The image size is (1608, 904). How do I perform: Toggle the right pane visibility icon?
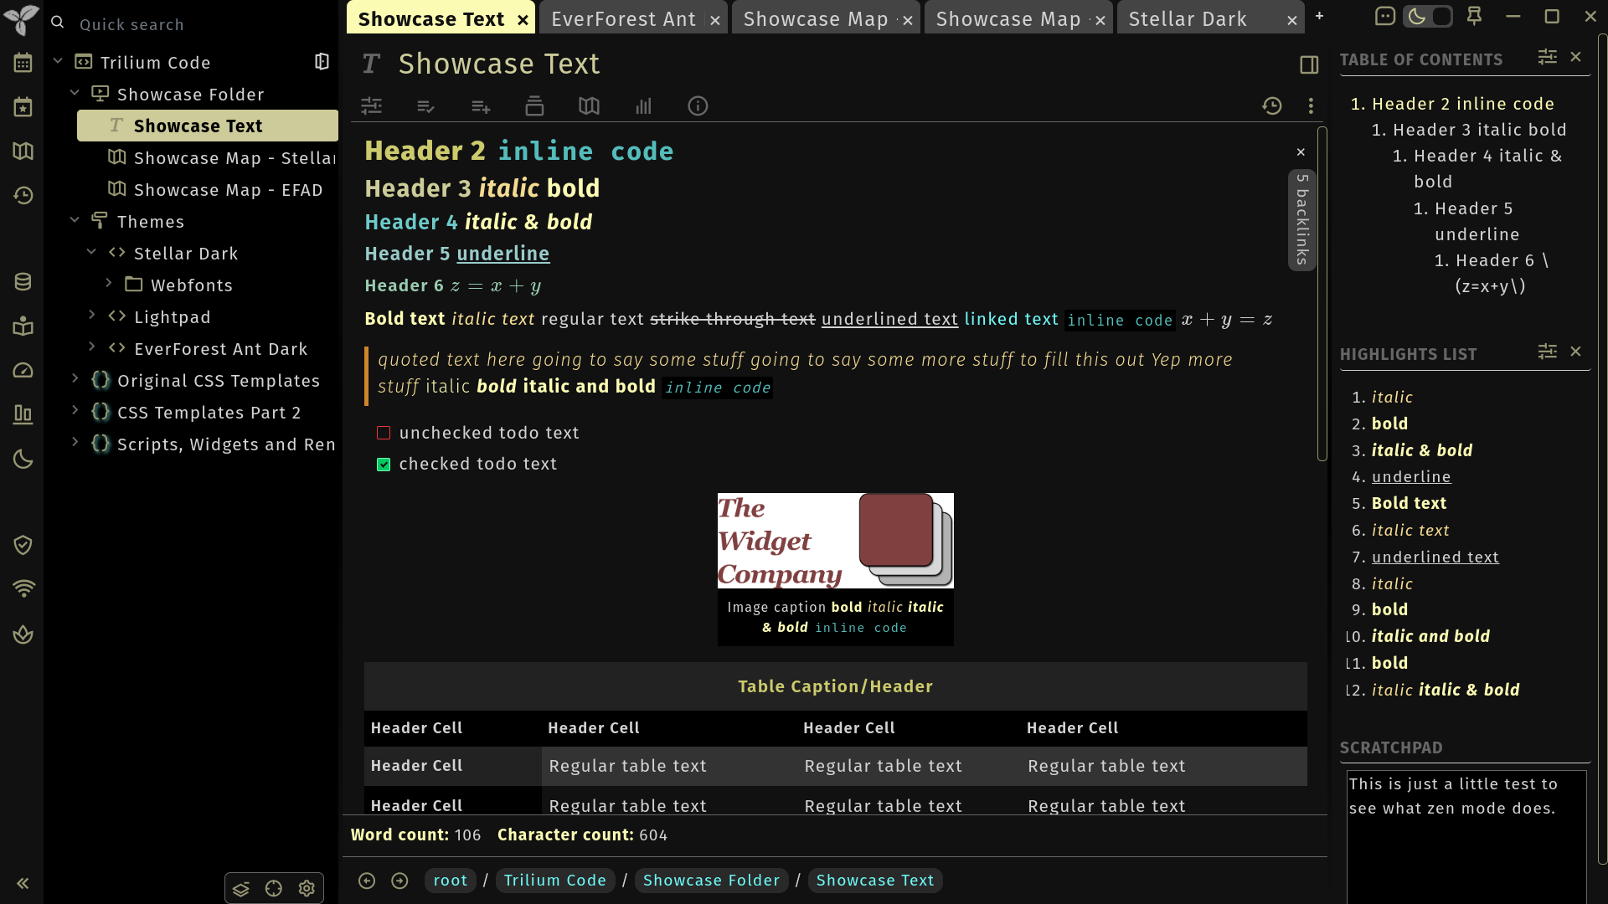pos(1309,64)
